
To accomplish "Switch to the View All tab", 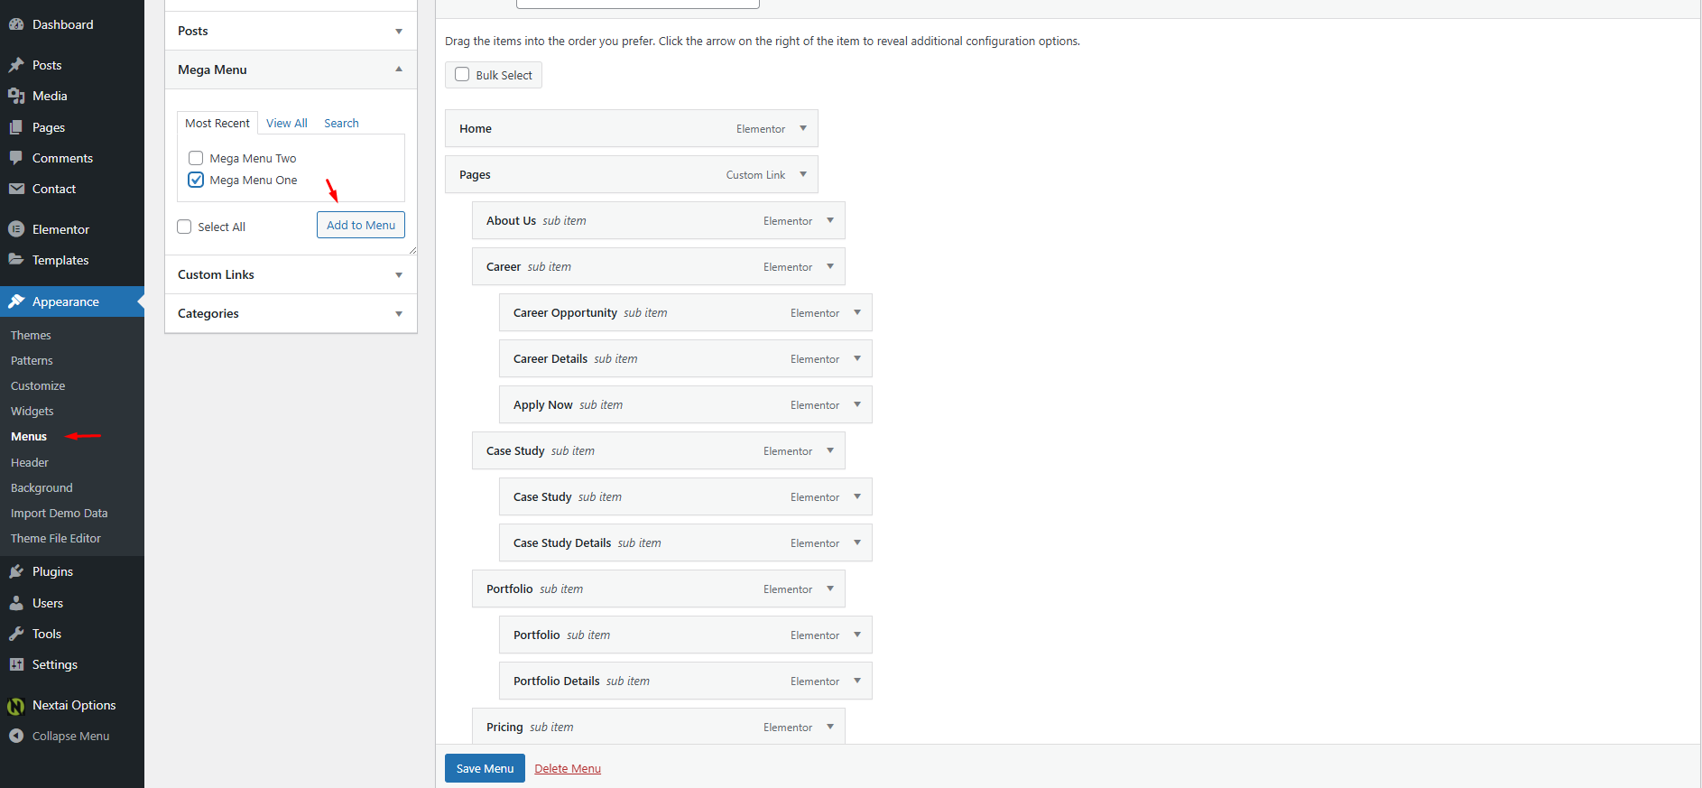I will click(x=286, y=123).
